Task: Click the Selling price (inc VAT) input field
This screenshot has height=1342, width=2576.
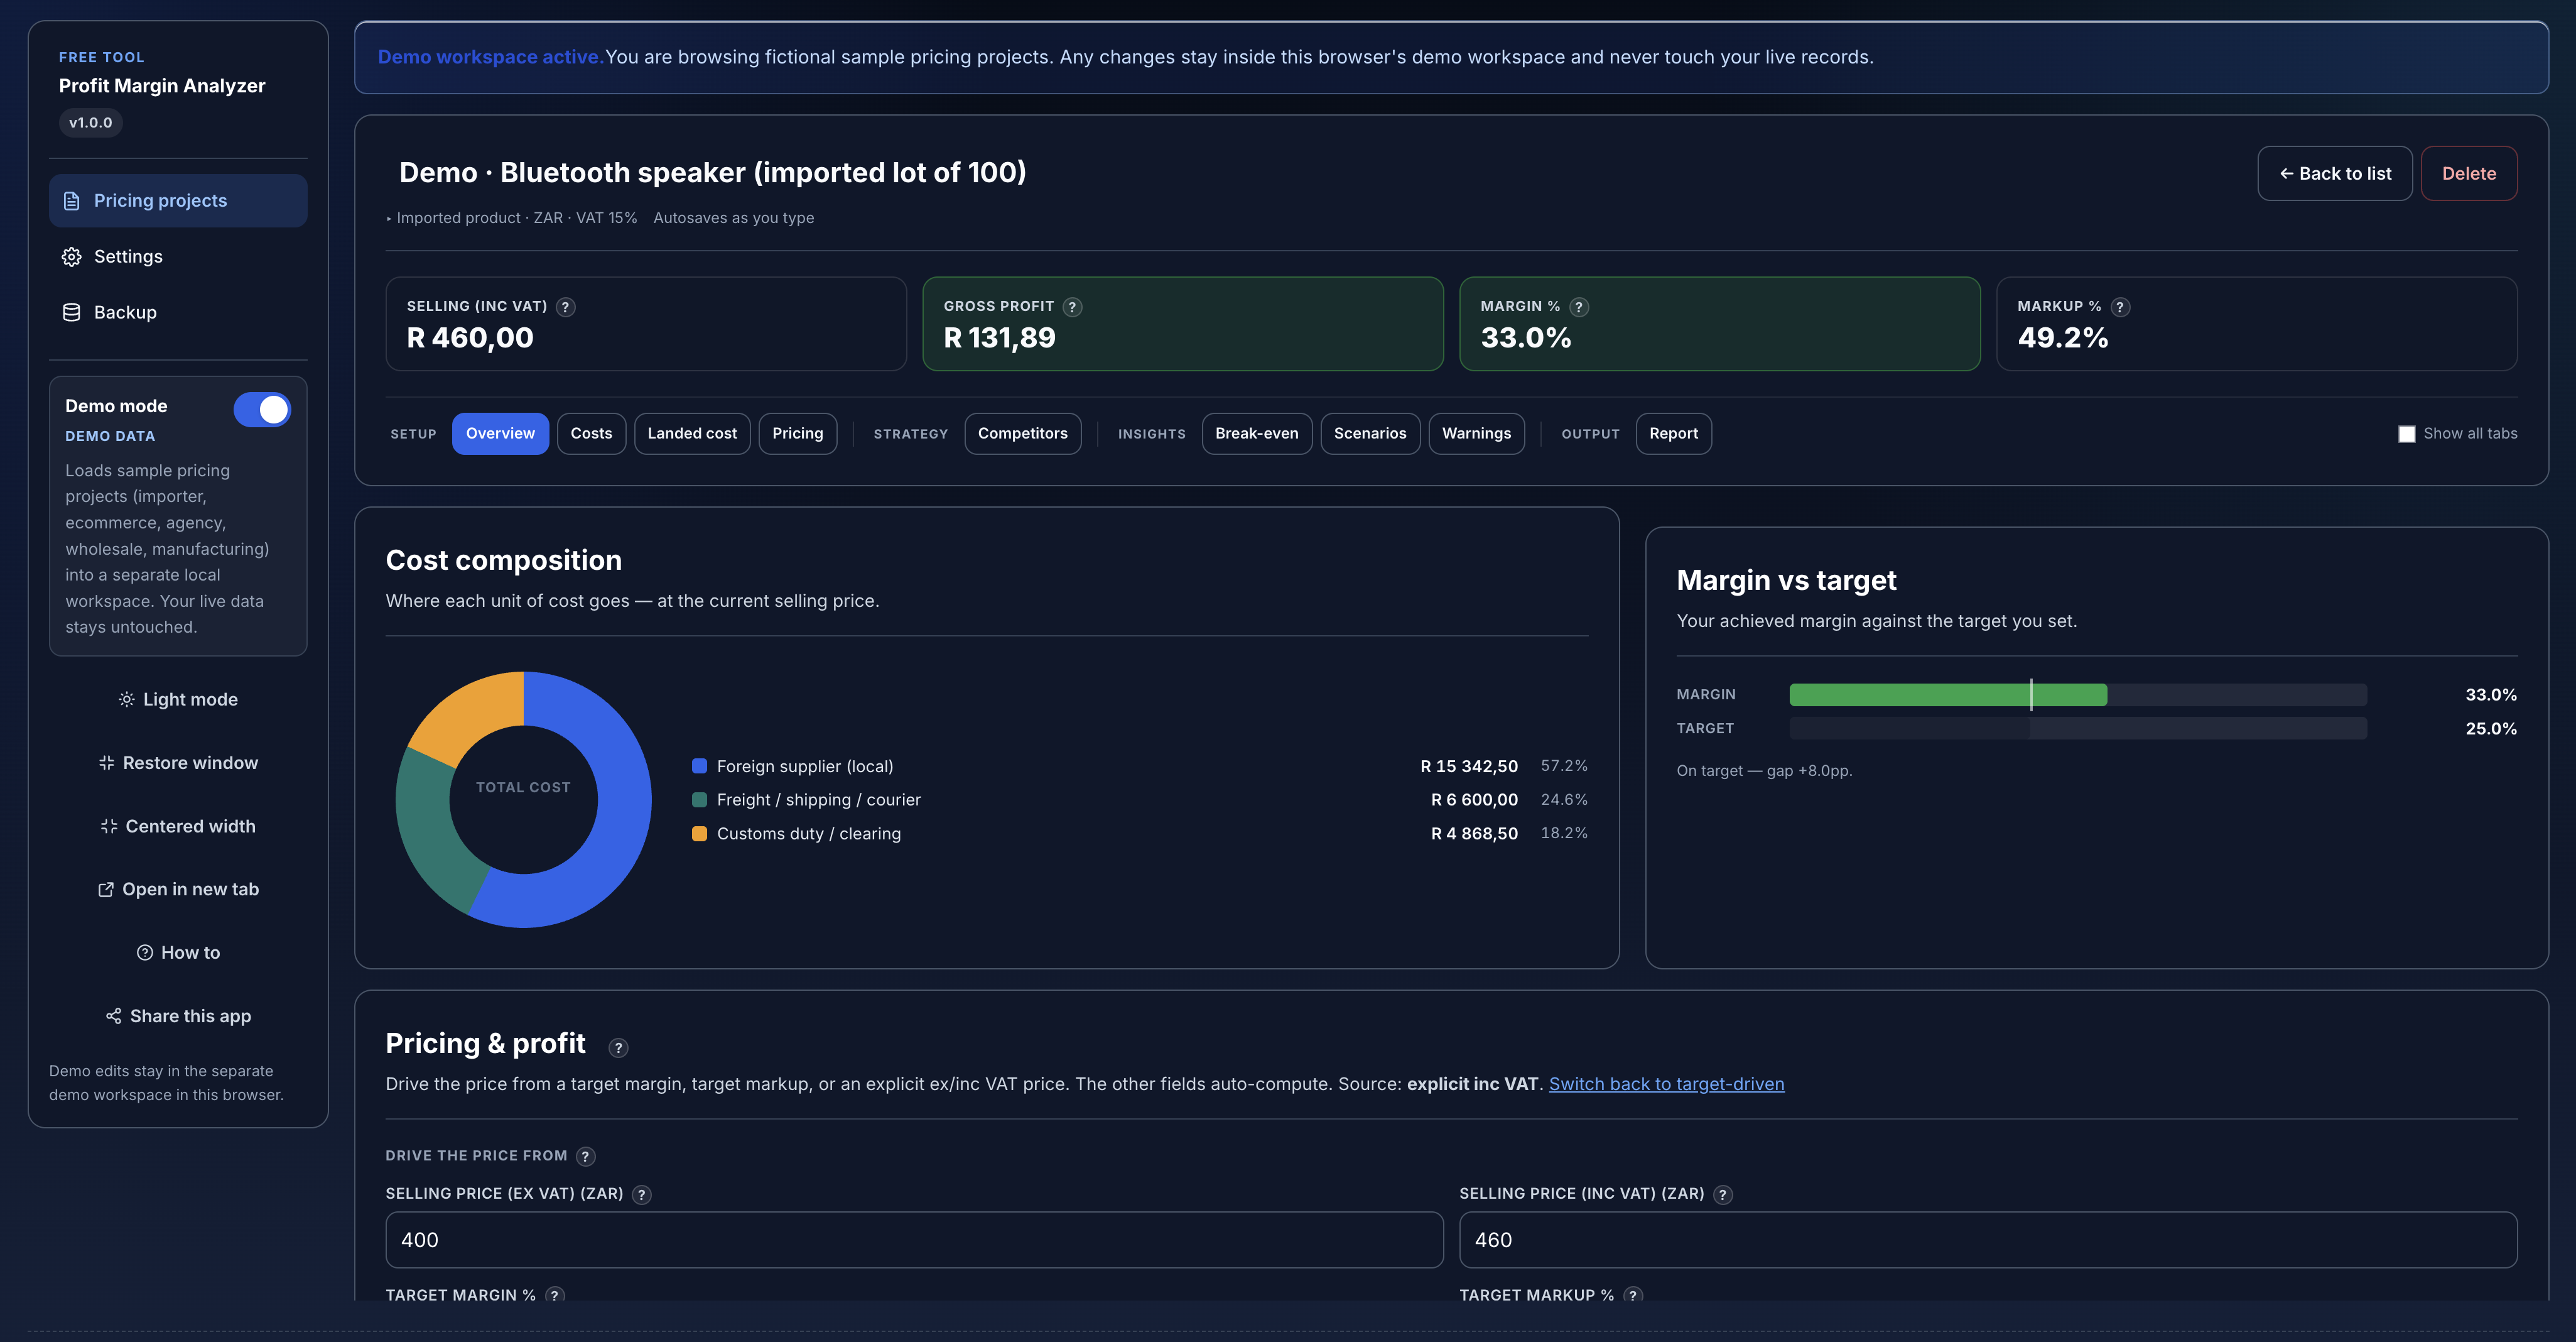Action: click(x=1988, y=1240)
